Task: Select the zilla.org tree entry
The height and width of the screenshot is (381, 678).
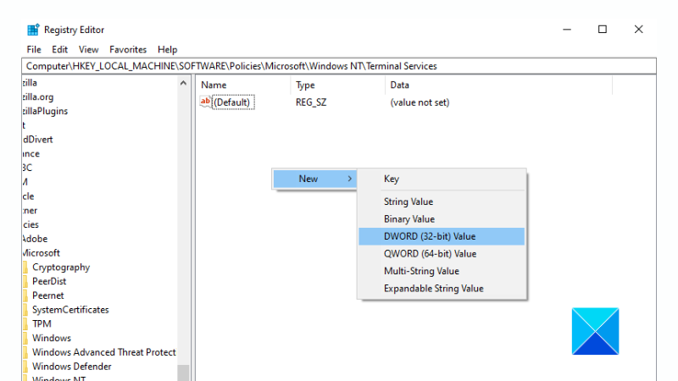Action: click(x=38, y=97)
